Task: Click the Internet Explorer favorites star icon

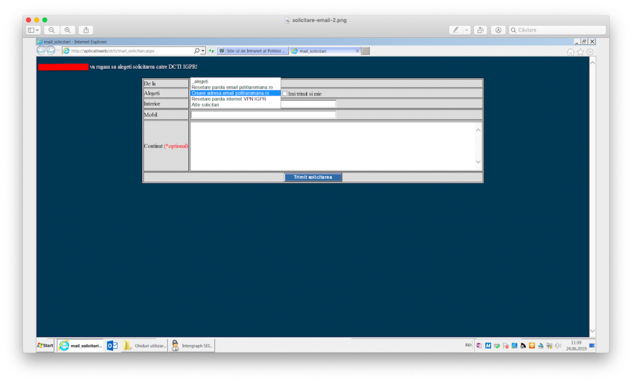Action: [580, 52]
